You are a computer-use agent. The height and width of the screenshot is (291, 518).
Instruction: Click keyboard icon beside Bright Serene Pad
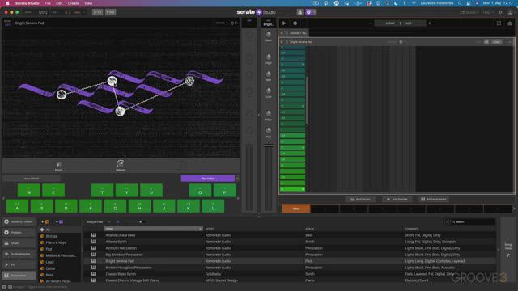94,261
